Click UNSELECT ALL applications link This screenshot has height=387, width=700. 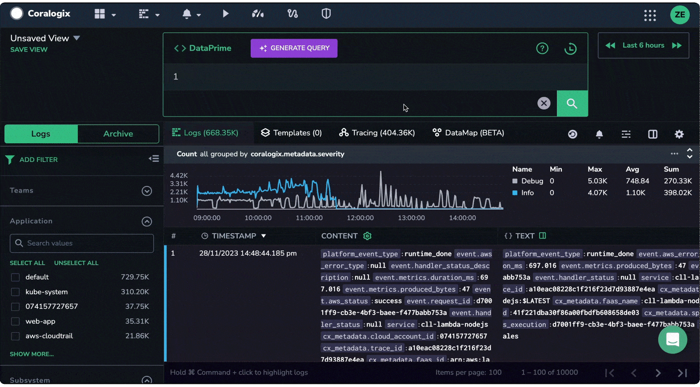tap(76, 263)
